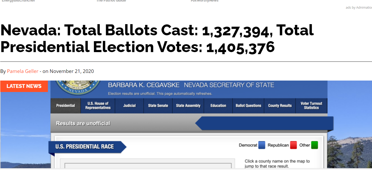Open The Patriot Guide link
Viewport: 372px width, 170px height.
click(111, 1)
